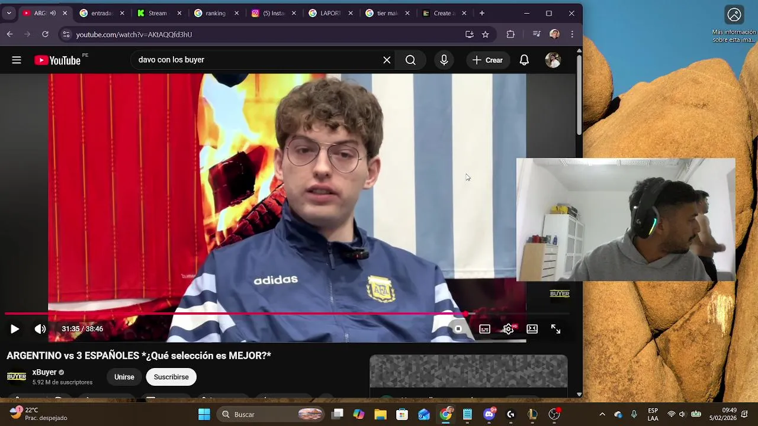
Task: Open Task View on taskbar
Action: (338, 414)
